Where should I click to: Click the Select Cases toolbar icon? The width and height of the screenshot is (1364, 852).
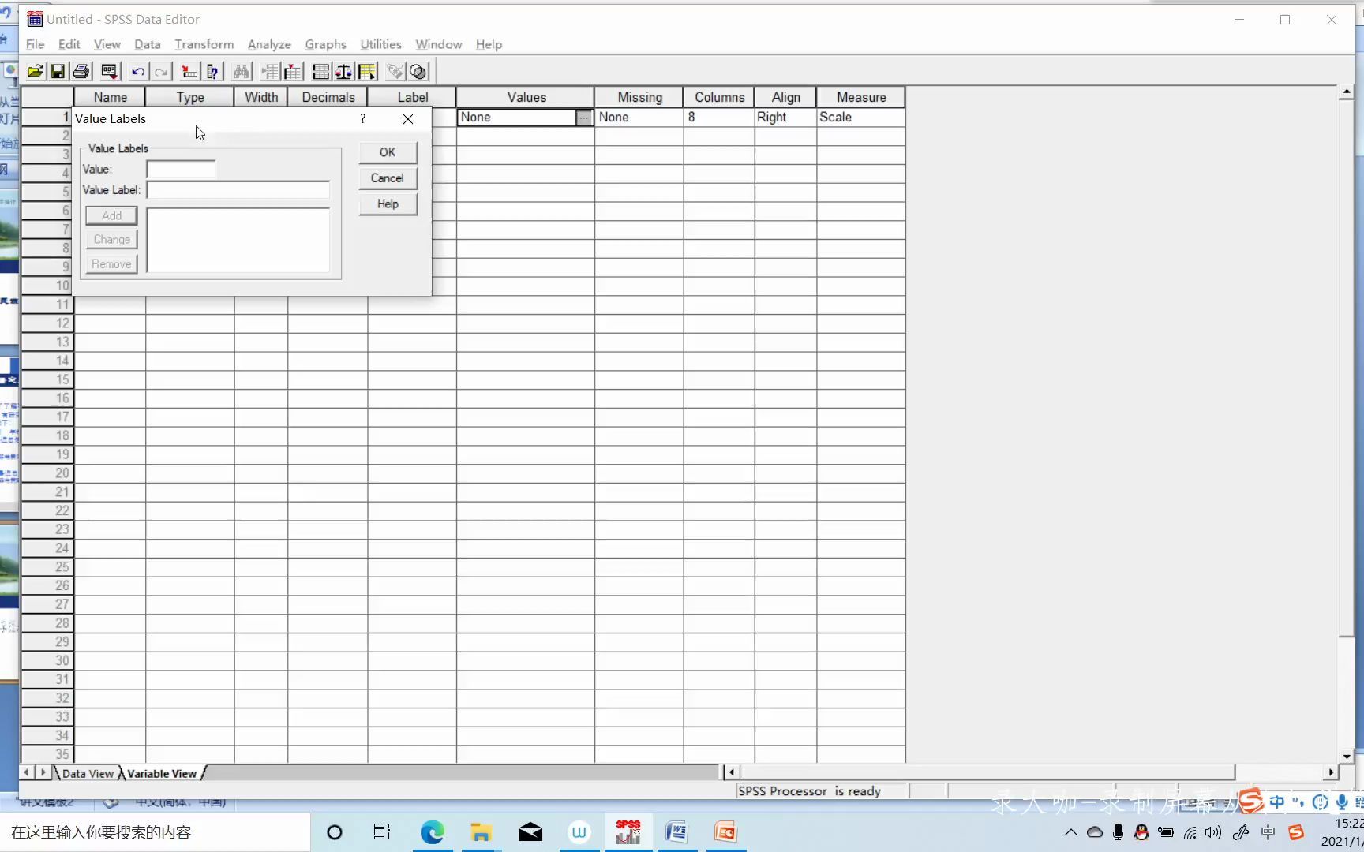pyautogui.click(x=368, y=72)
